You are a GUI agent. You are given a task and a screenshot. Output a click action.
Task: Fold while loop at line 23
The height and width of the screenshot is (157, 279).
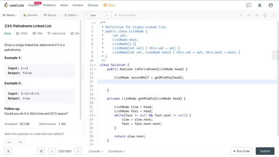tap(95, 116)
